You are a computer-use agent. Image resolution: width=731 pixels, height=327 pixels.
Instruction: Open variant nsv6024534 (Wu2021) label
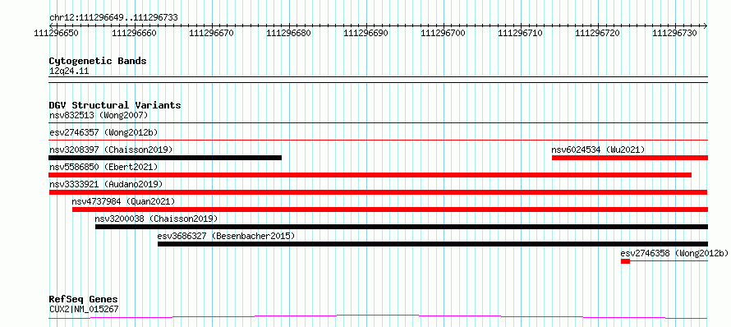coord(598,150)
